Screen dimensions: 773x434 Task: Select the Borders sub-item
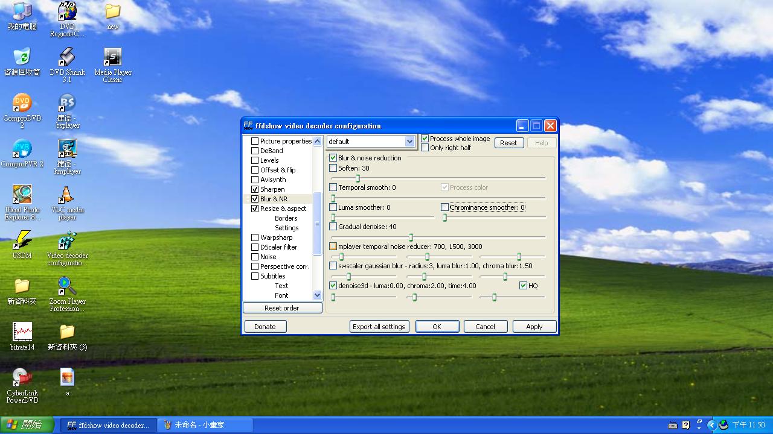coord(286,218)
